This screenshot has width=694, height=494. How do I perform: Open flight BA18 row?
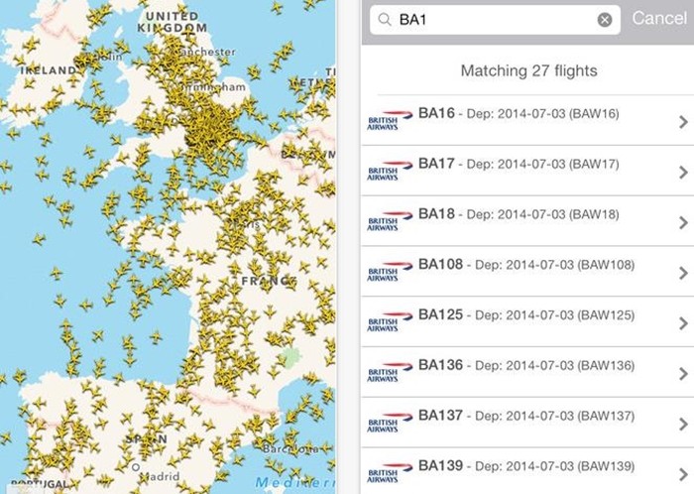(x=527, y=221)
